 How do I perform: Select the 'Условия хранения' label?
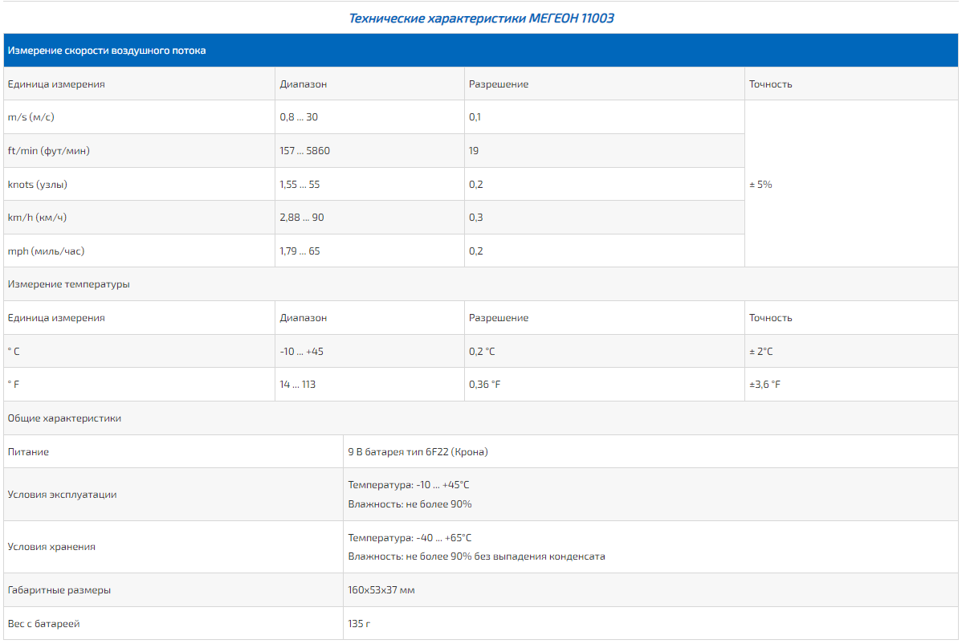point(51,547)
